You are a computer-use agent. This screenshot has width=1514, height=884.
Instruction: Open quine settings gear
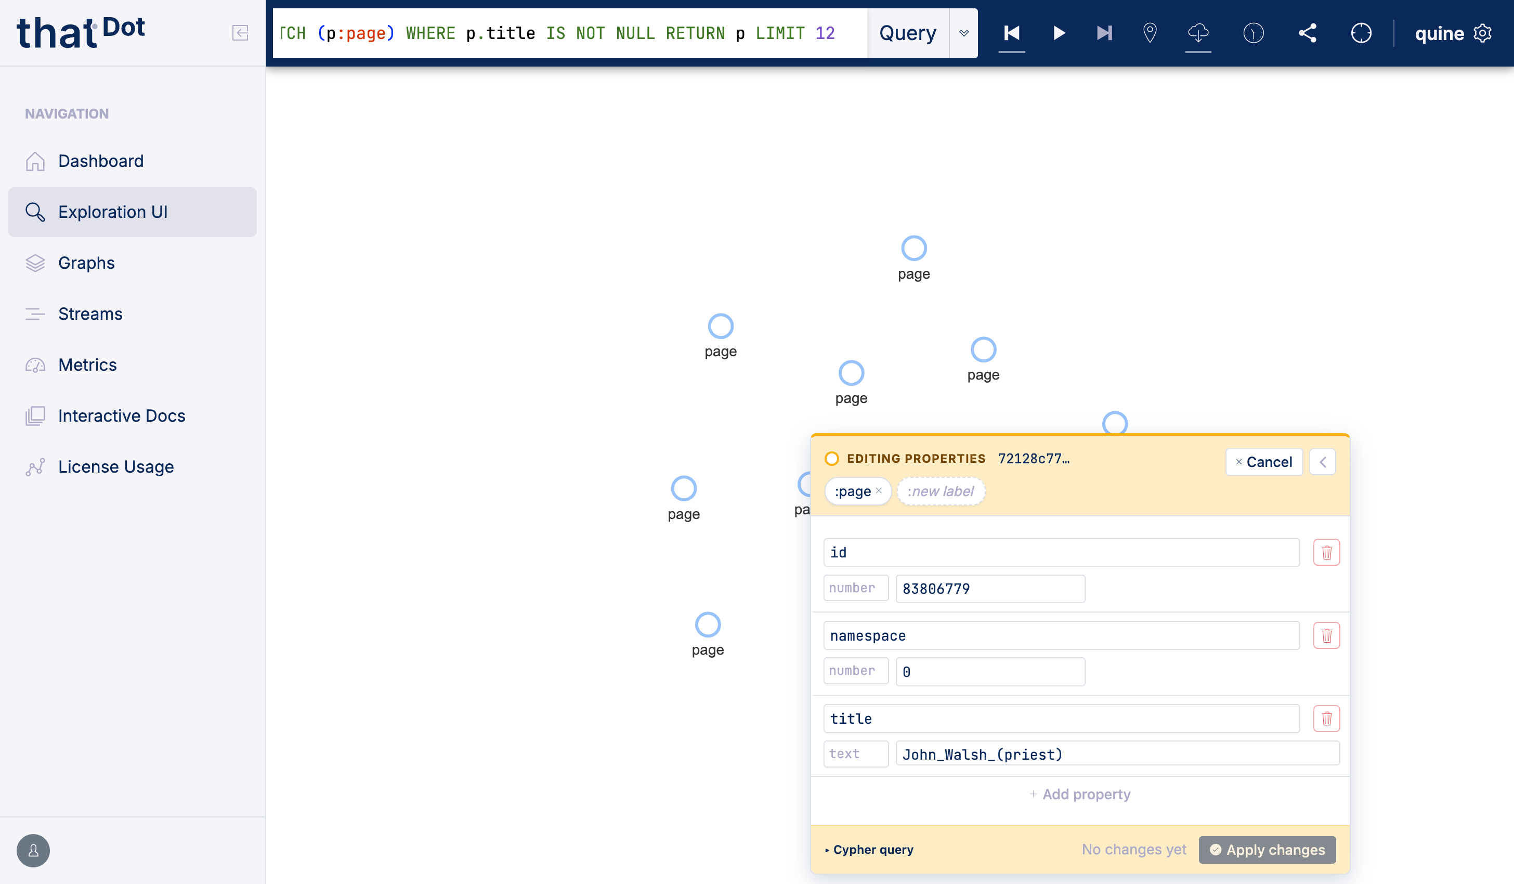1482,32
